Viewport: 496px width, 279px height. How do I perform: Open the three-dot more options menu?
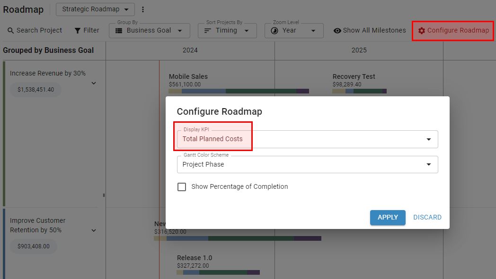point(142,9)
